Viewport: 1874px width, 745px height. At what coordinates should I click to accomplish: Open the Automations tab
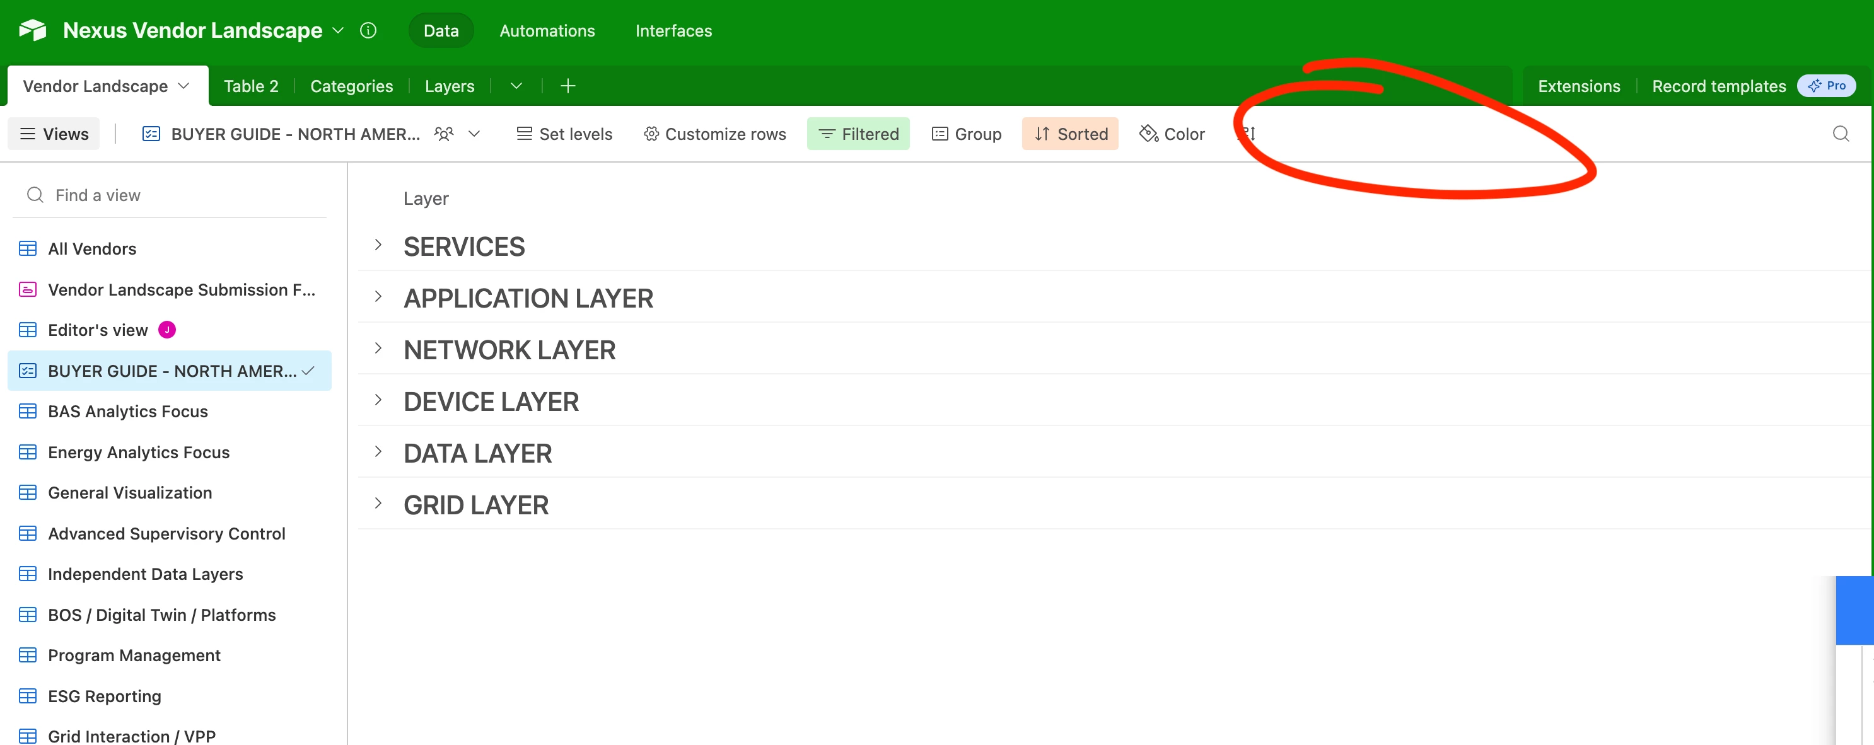(x=547, y=30)
